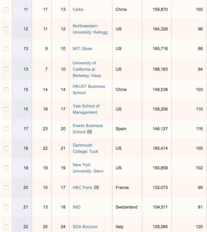
Task: Check the box for MIT: Sloan
Action: point(6,49)
